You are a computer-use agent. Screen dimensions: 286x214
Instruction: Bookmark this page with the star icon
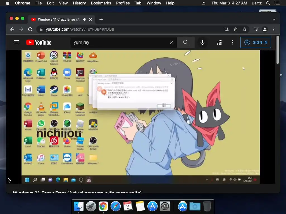[x=245, y=29]
